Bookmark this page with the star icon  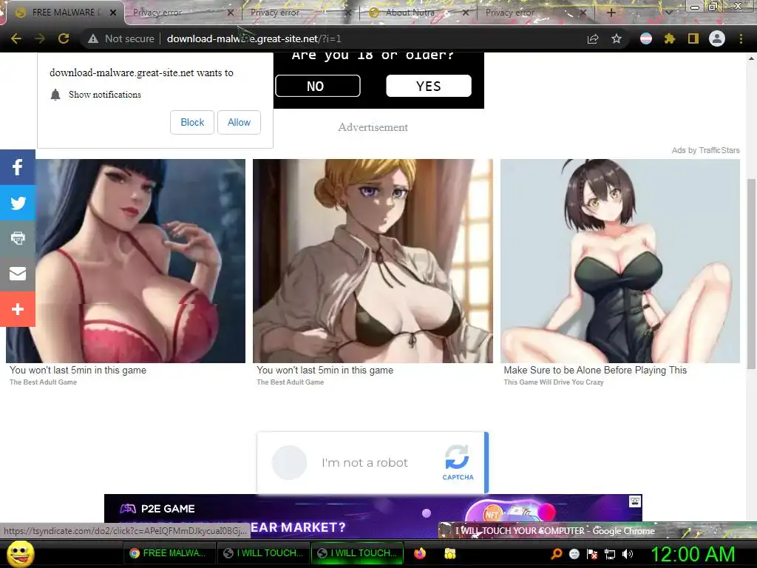(617, 38)
